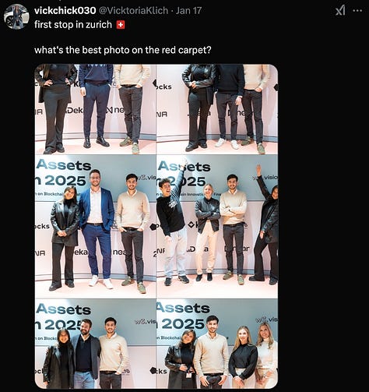View top-right photo with white sneakers
Image resolution: width=369 pixels, height=392 pixels.
217,109
